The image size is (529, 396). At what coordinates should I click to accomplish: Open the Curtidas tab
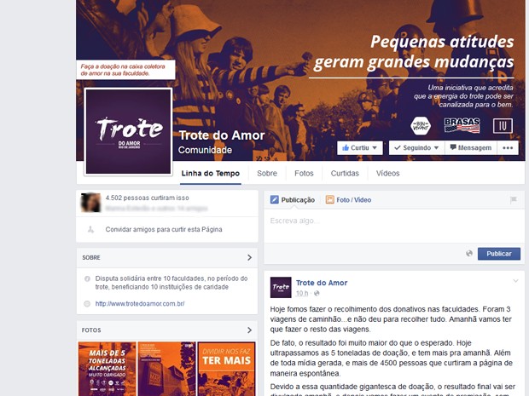(345, 174)
